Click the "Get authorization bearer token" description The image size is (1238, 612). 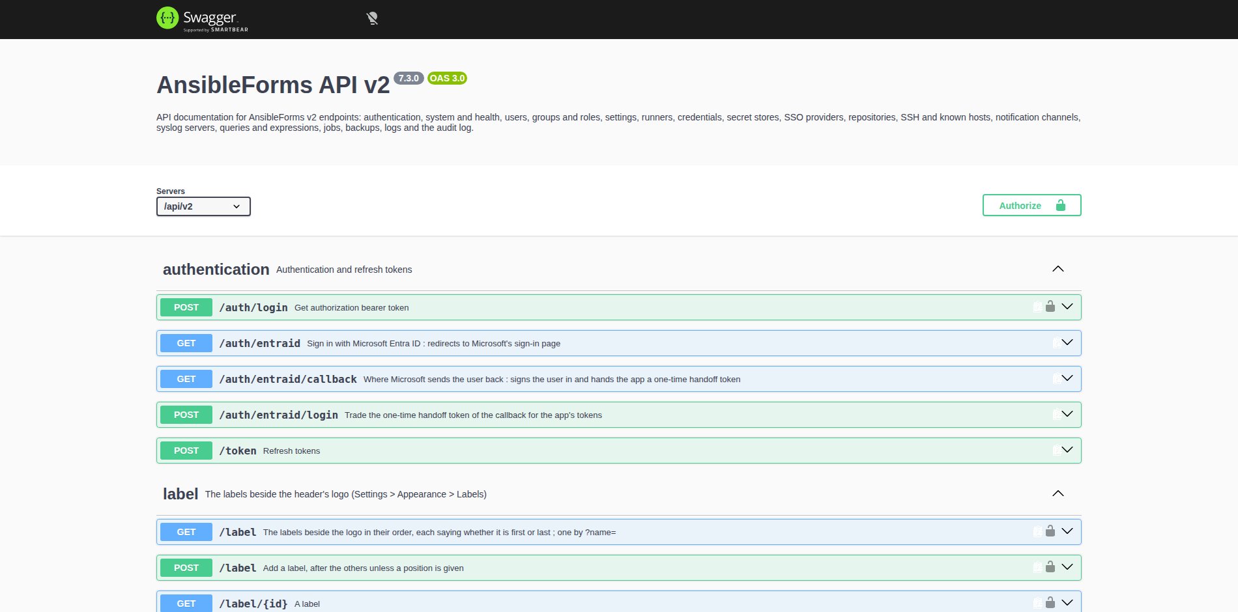(x=352, y=307)
